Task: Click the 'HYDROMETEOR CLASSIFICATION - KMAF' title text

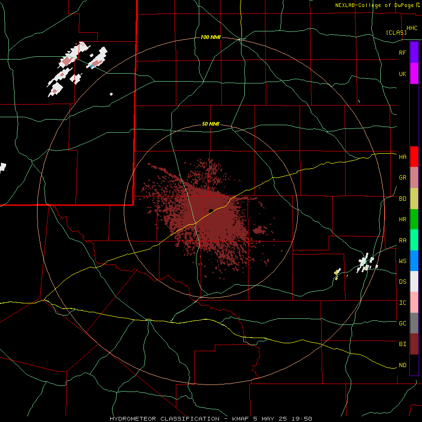Action: (179, 419)
